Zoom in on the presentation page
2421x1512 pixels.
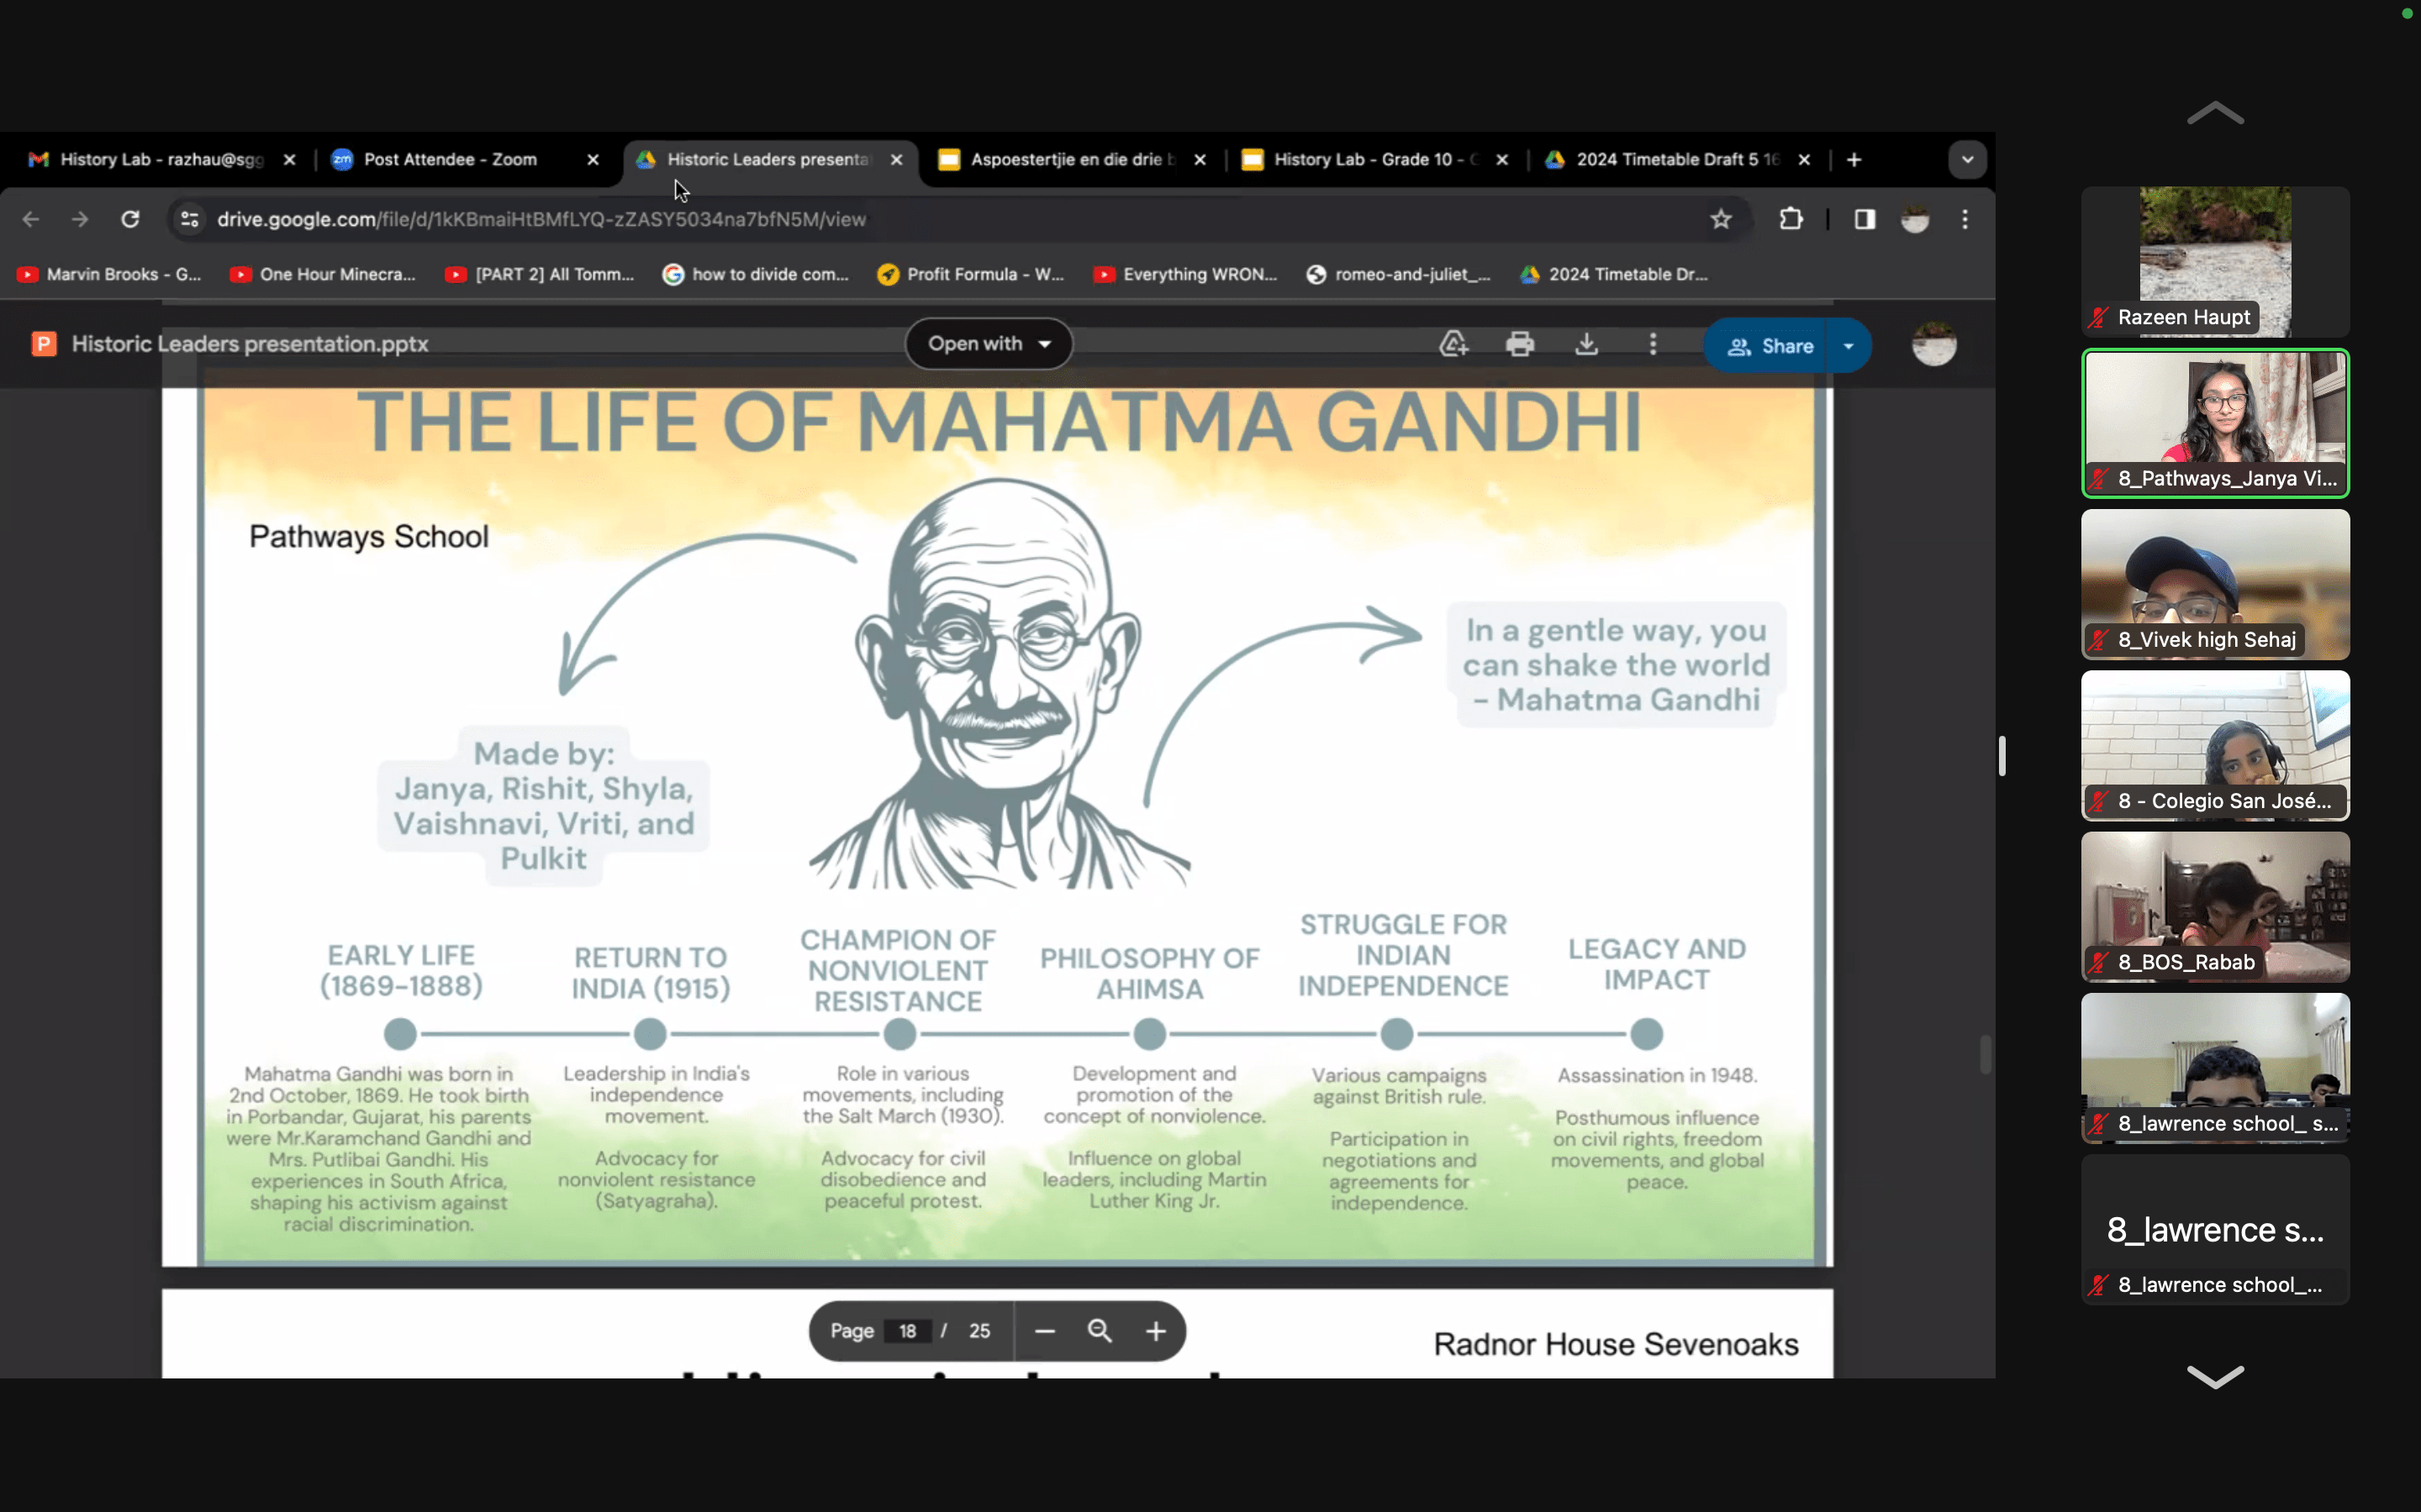pyautogui.click(x=1156, y=1330)
